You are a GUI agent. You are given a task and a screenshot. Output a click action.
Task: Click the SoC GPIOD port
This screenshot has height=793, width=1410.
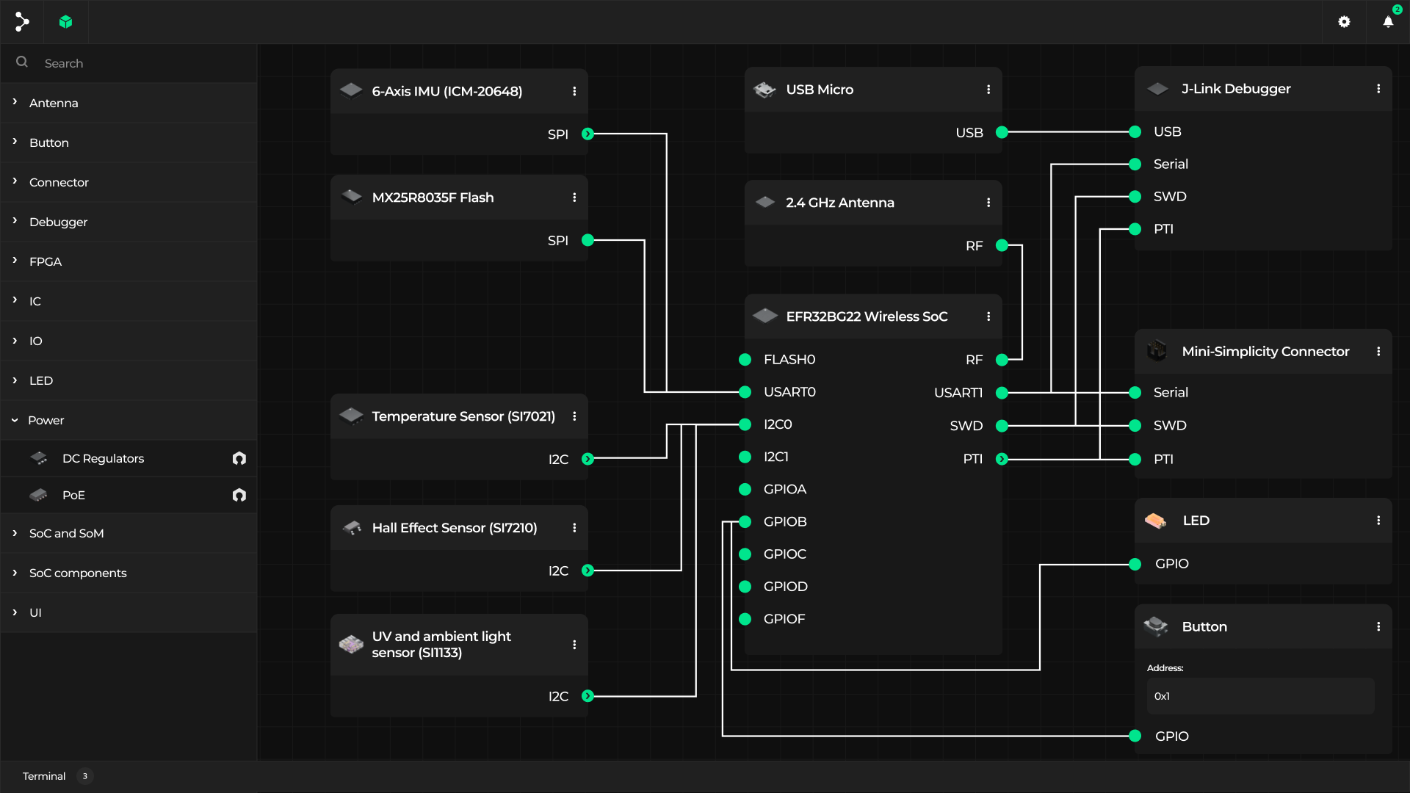click(x=745, y=587)
